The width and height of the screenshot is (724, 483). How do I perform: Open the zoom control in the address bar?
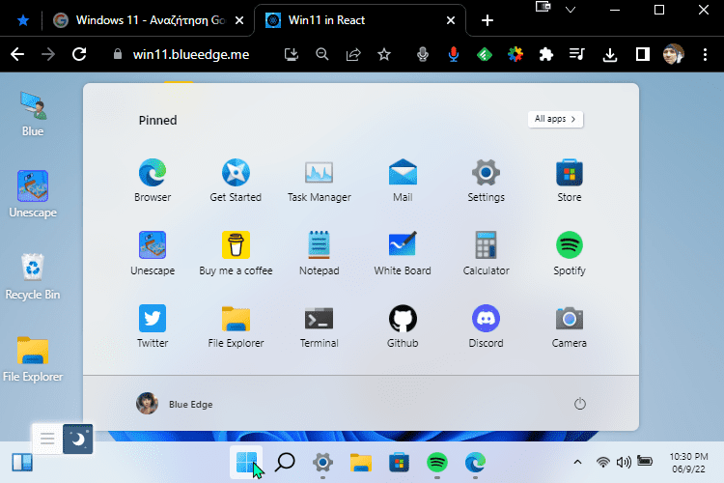322,54
